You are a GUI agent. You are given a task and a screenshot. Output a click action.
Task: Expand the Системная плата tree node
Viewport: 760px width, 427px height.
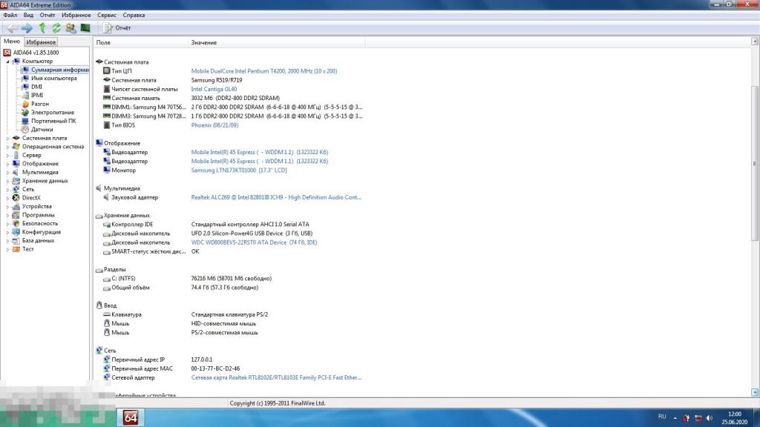[7, 139]
